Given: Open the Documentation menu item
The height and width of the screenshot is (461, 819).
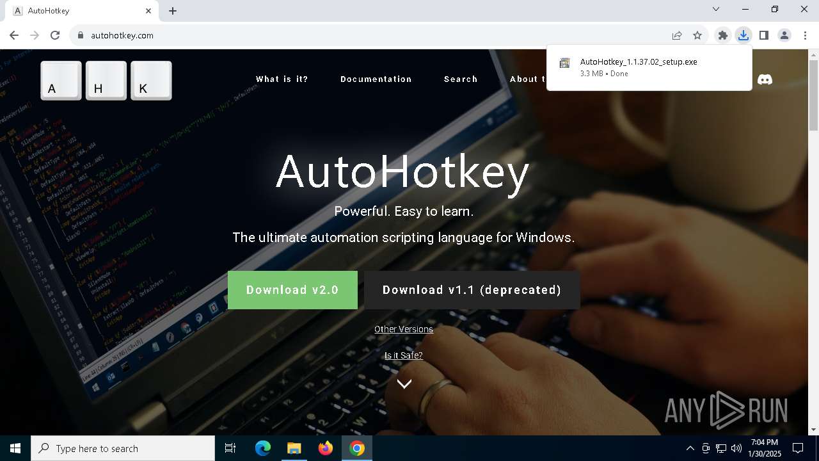Looking at the screenshot, I should click(376, 79).
